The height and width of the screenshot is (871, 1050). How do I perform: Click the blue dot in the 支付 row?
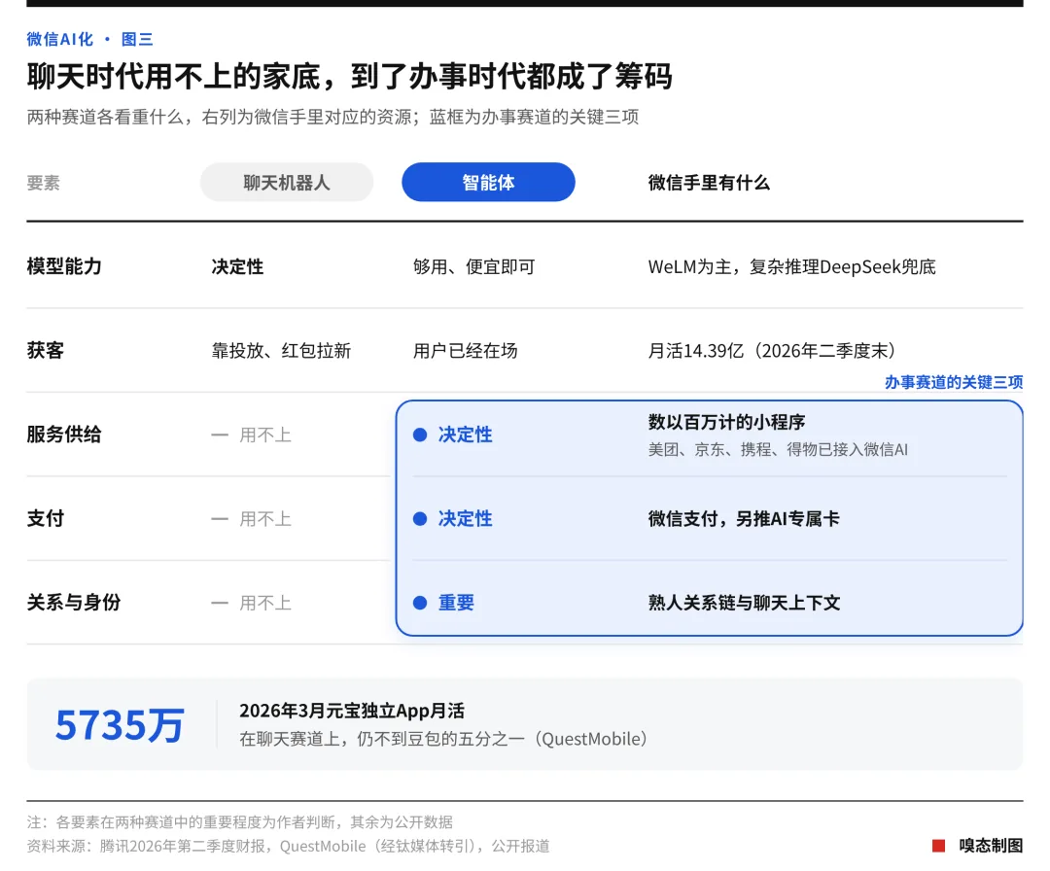point(420,519)
